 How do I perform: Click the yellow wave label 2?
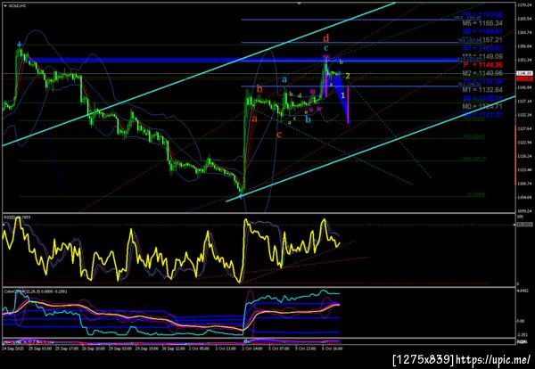[x=348, y=76]
